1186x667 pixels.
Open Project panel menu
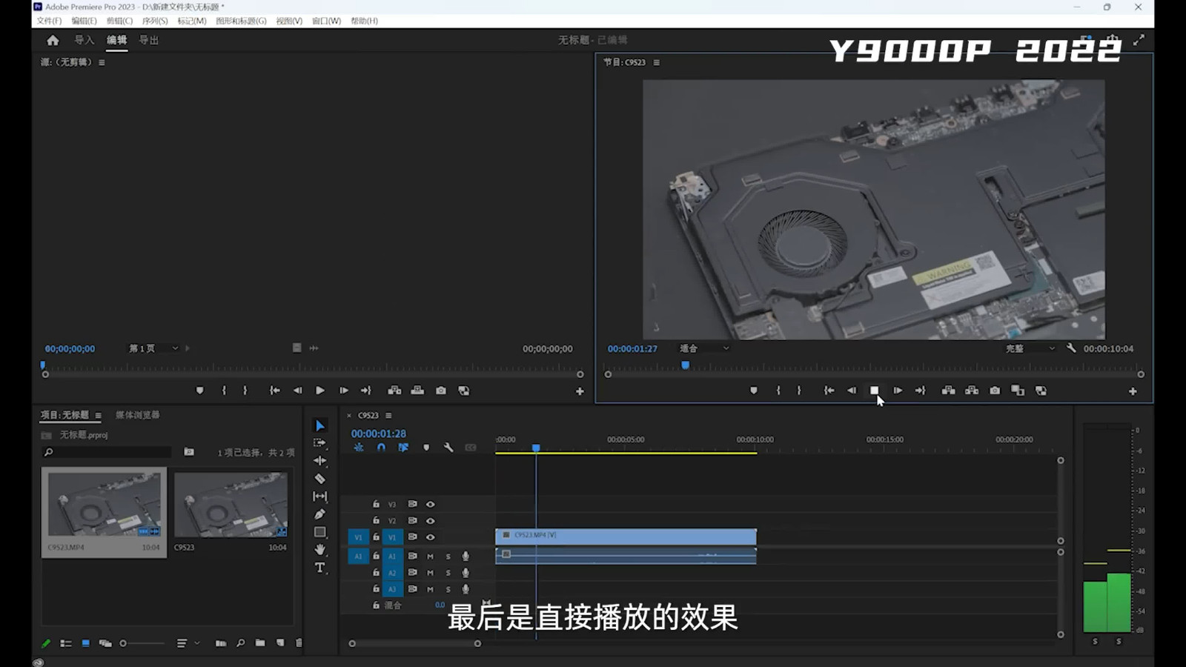pos(98,415)
